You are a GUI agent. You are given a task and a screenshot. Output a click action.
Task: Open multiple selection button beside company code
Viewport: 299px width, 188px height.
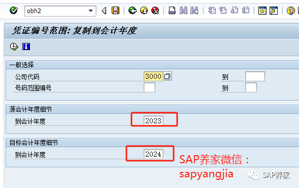[168, 76]
